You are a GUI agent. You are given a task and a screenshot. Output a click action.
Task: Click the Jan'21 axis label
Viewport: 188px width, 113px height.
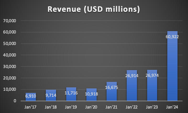[x=112, y=107]
